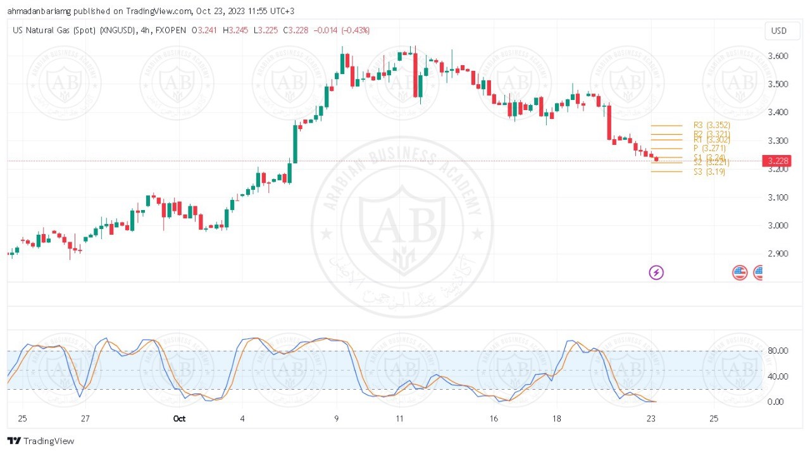810x453 pixels.
Task: Click the 3.000 price axis label
Action: pyautogui.click(x=777, y=225)
